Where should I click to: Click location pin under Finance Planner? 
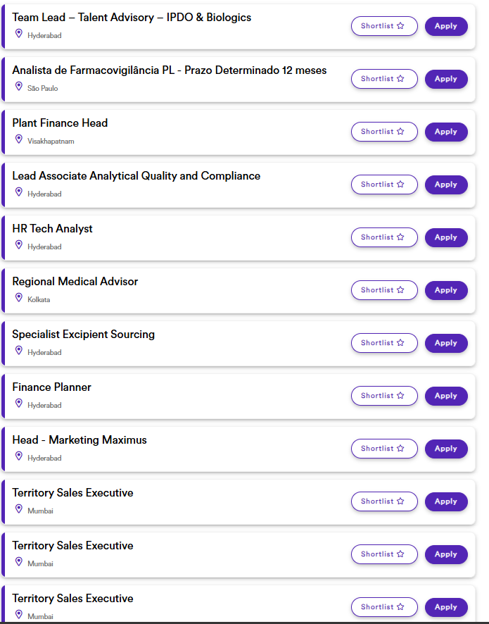coord(19,403)
